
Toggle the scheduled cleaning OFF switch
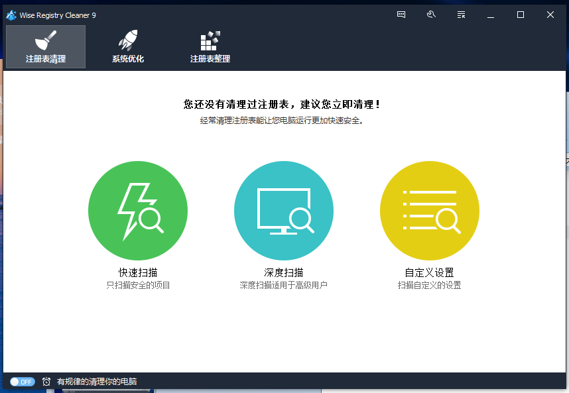coord(23,382)
